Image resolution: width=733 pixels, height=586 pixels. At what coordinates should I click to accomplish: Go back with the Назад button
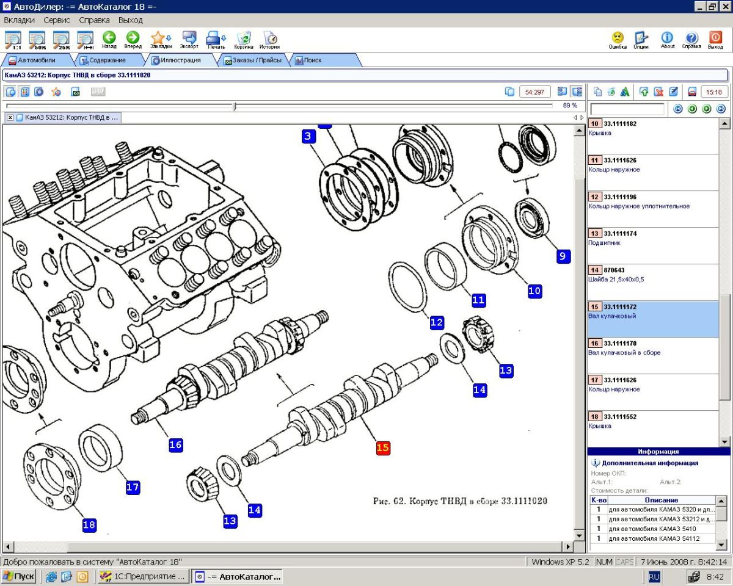pyautogui.click(x=109, y=40)
